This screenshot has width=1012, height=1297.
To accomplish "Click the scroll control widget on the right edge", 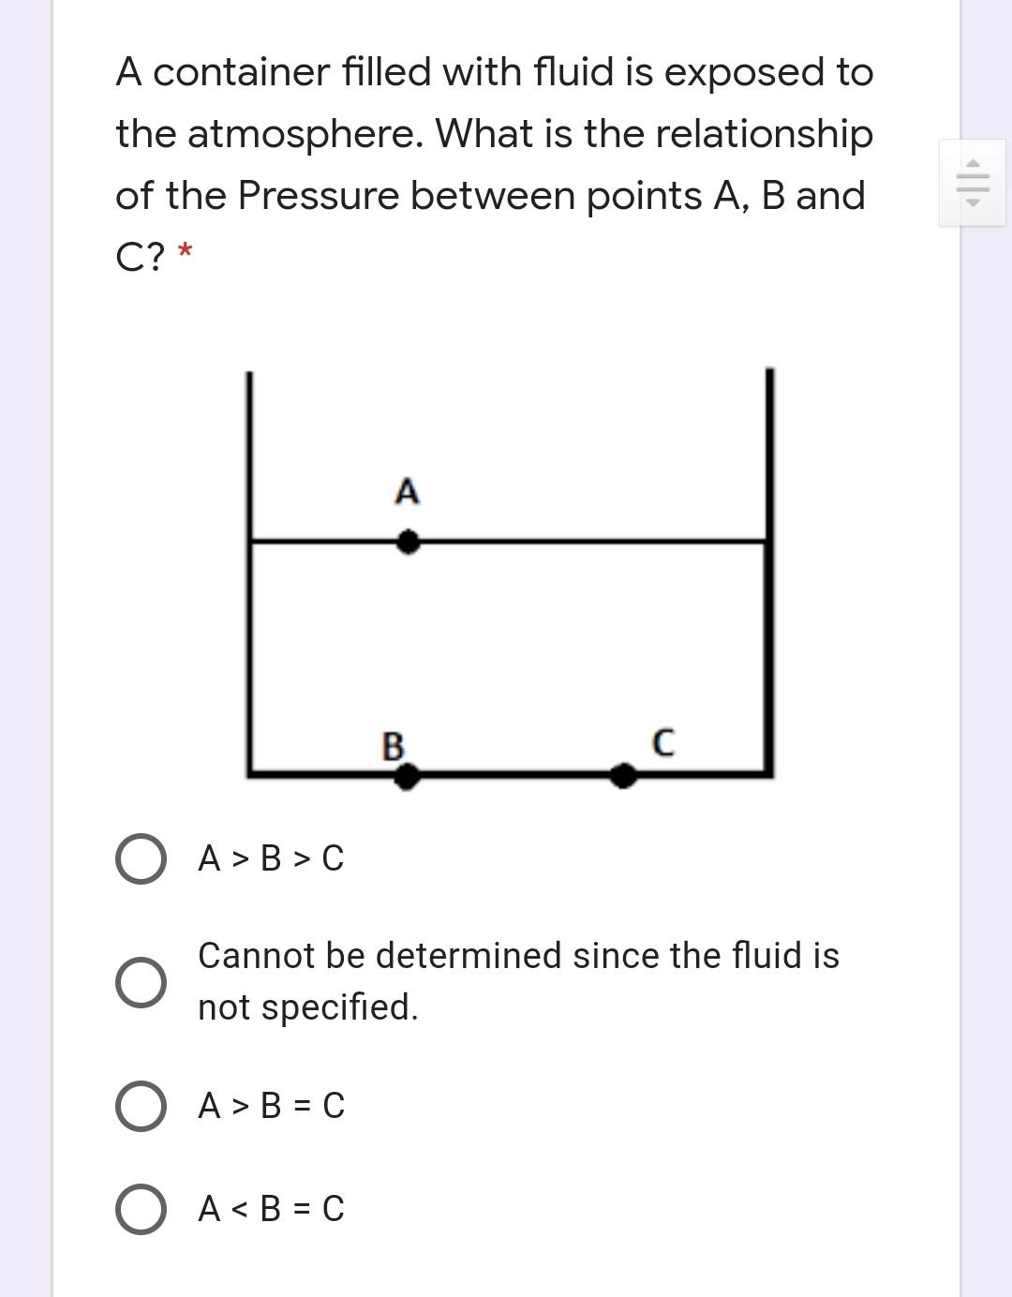I will pos(973,181).
